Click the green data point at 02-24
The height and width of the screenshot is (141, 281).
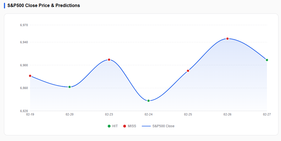point(149,101)
